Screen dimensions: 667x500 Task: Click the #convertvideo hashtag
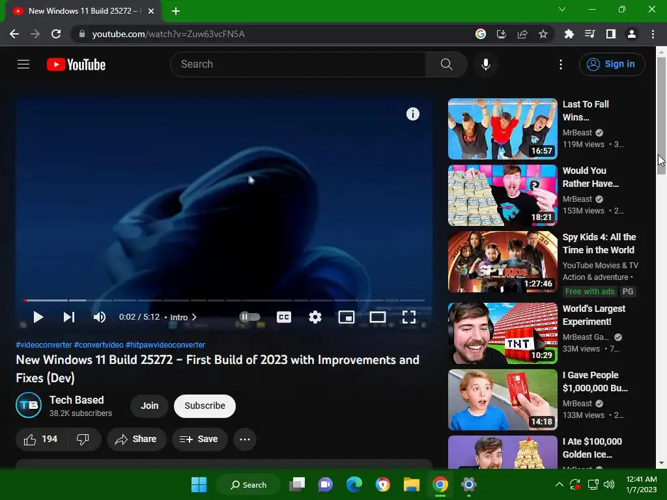tap(99, 345)
